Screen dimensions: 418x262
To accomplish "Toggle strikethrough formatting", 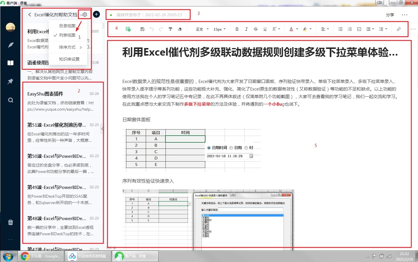I will click(255, 29).
